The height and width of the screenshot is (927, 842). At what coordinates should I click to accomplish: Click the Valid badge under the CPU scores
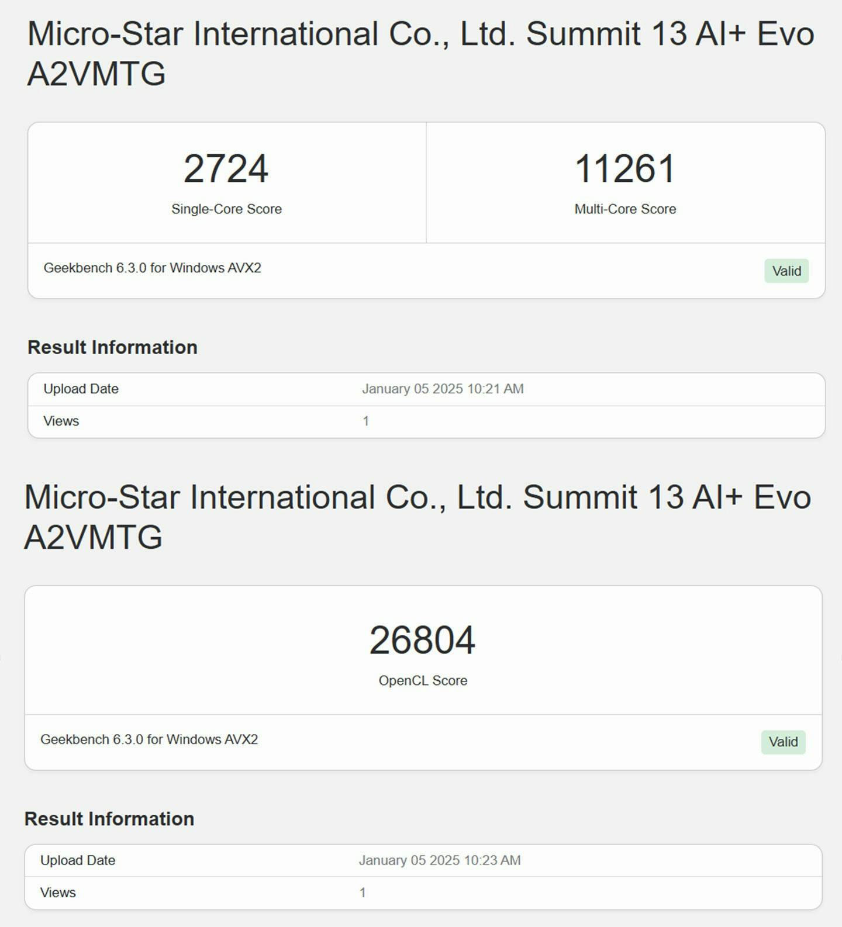click(x=786, y=271)
